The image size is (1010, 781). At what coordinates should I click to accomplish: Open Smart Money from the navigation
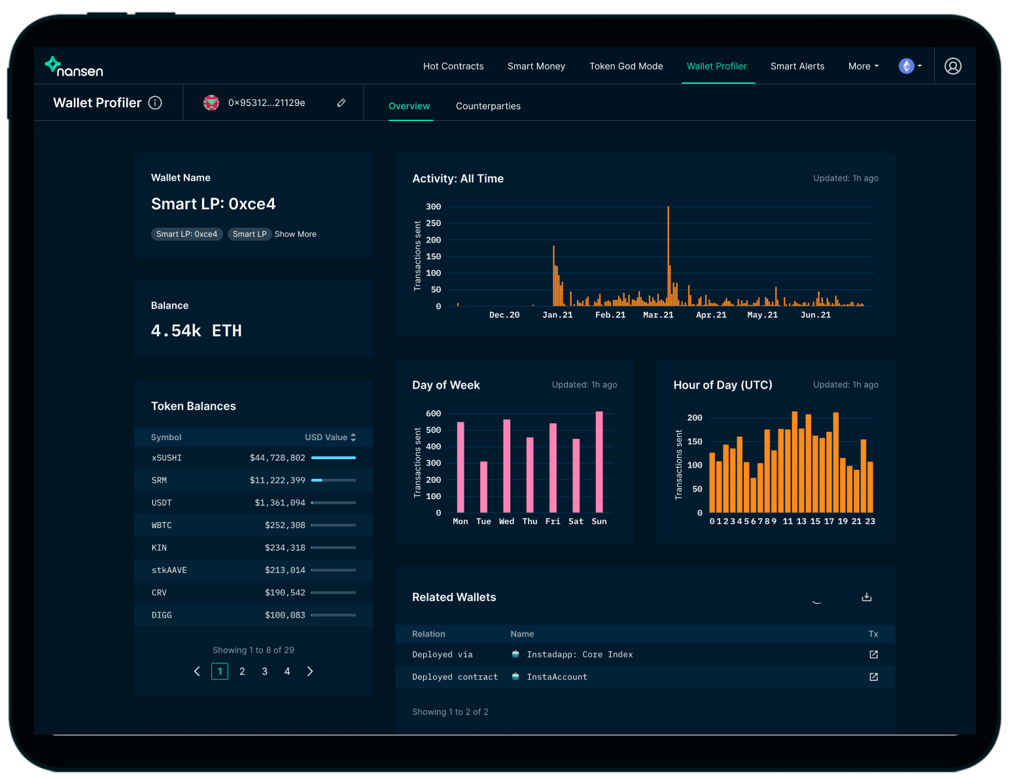(536, 66)
